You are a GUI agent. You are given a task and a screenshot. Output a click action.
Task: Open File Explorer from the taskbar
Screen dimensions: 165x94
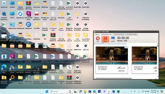(x=85, y=91)
